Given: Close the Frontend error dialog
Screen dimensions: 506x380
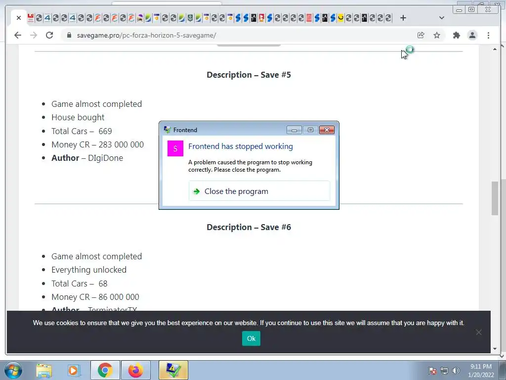Looking at the screenshot, I should [327, 130].
